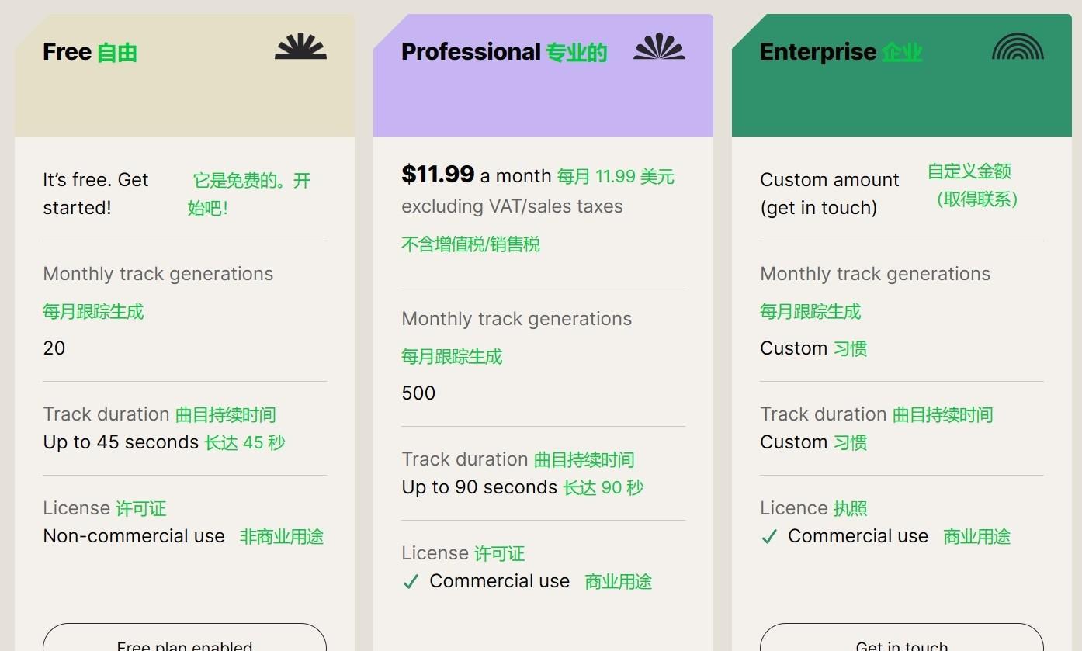Screen dimensions: 1082x651
Task: Click the Enterprise Commercial use checkmark icon
Action: 769,537
